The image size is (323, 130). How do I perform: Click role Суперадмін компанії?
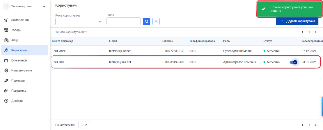point(238,51)
